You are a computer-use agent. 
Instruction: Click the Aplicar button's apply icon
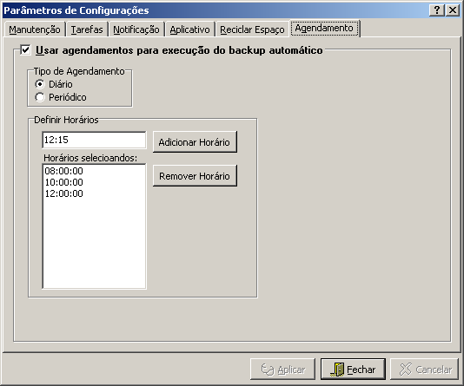tap(268, 370)
